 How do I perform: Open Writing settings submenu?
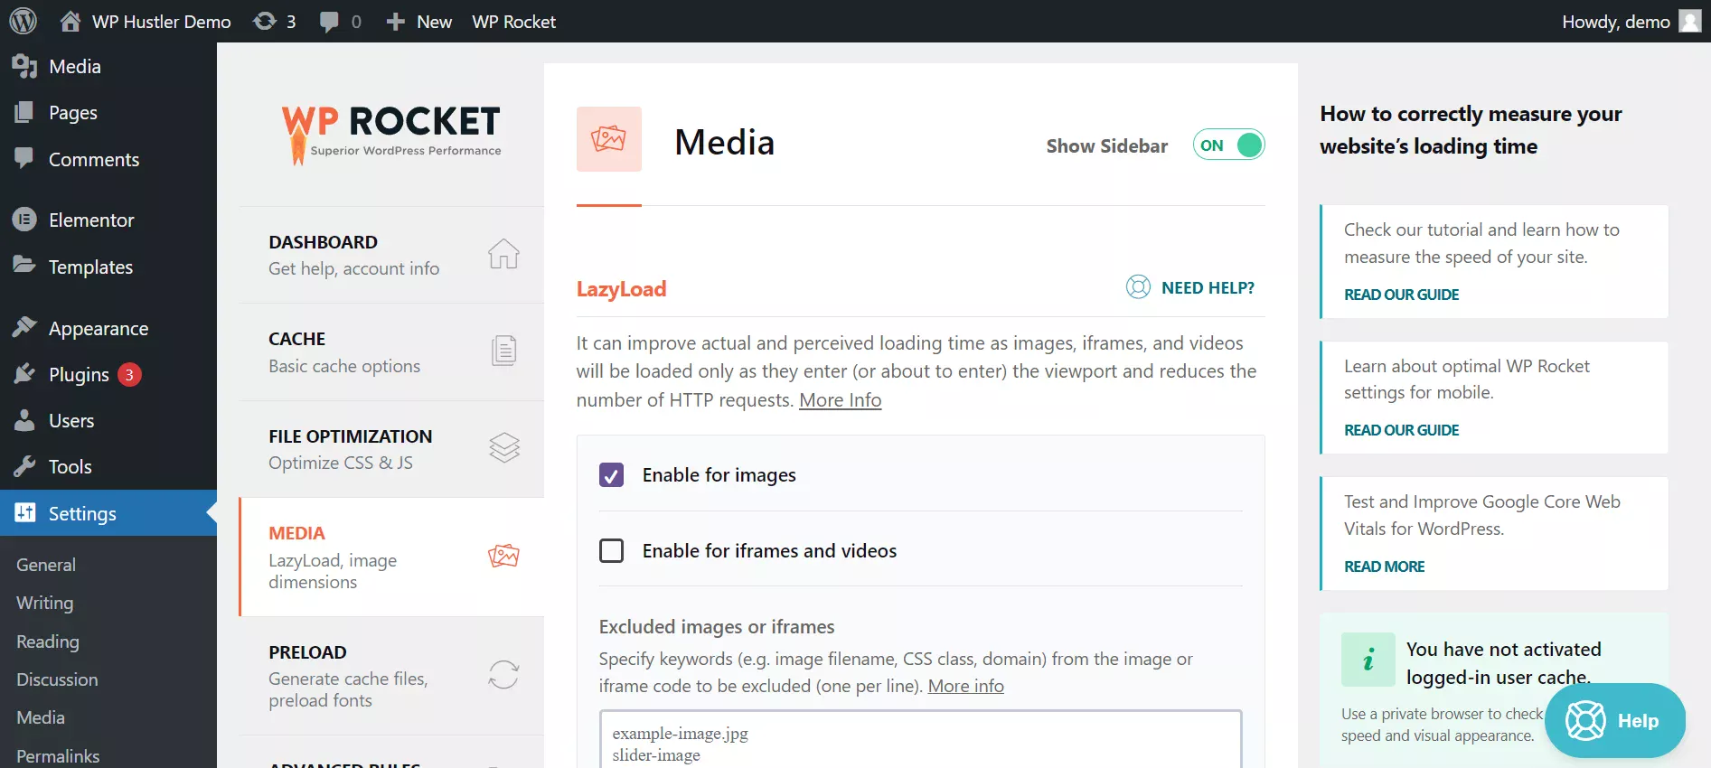pos(45,603)
